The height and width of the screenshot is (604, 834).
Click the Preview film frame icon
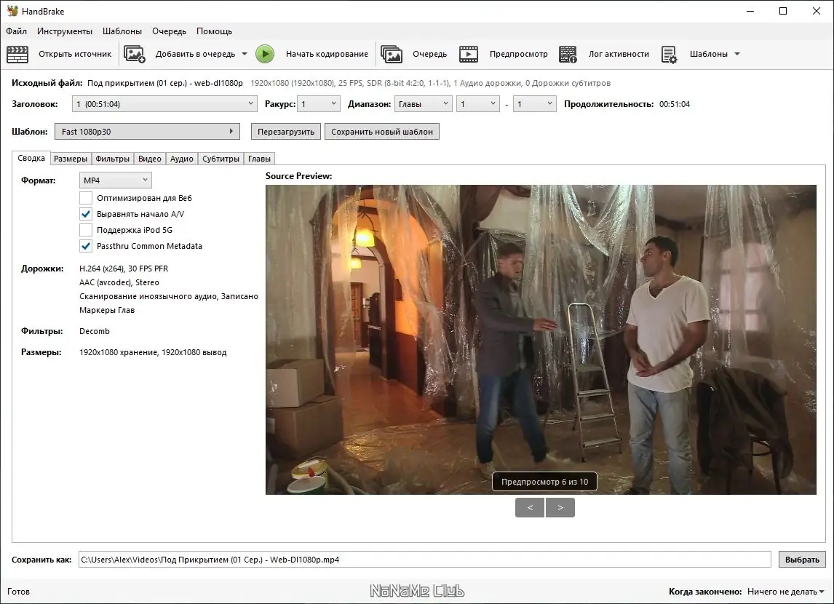point(469,55)
